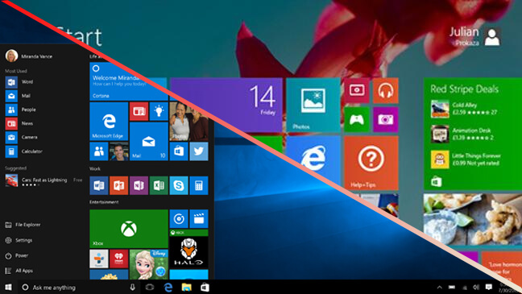Open the Groove Music tile
Screen dimensions: 522x294
(x=179, y=219)
